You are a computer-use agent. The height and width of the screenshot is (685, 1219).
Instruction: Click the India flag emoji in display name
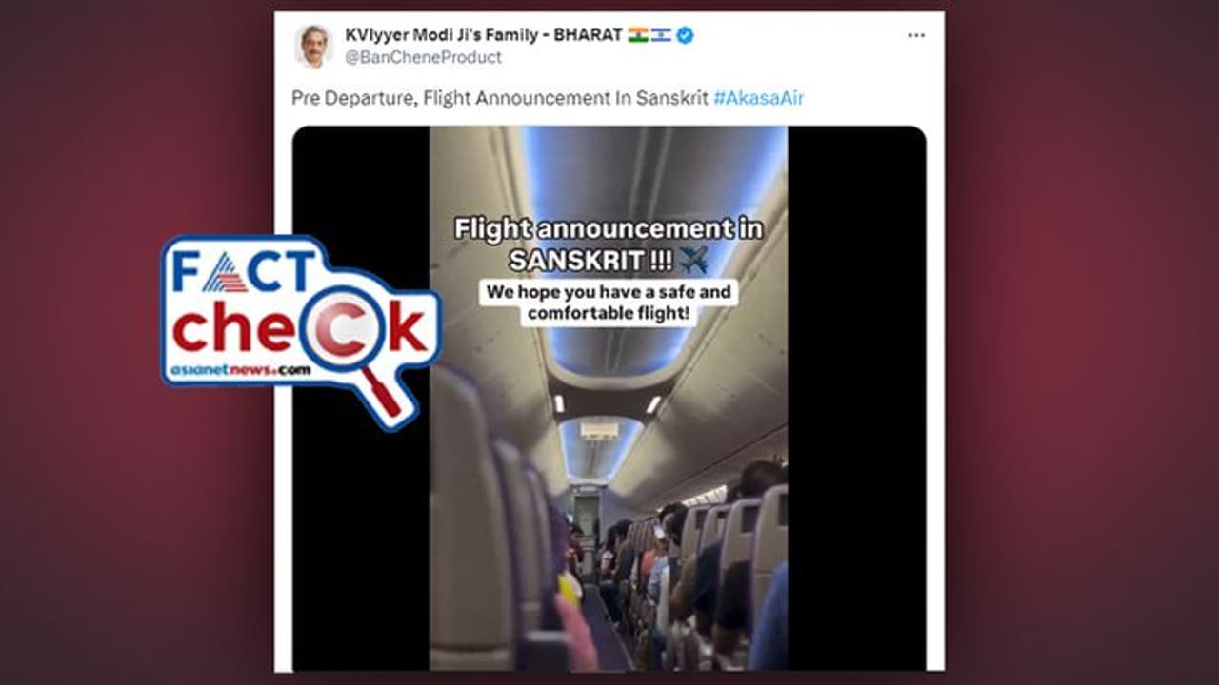tap(638, 35)
